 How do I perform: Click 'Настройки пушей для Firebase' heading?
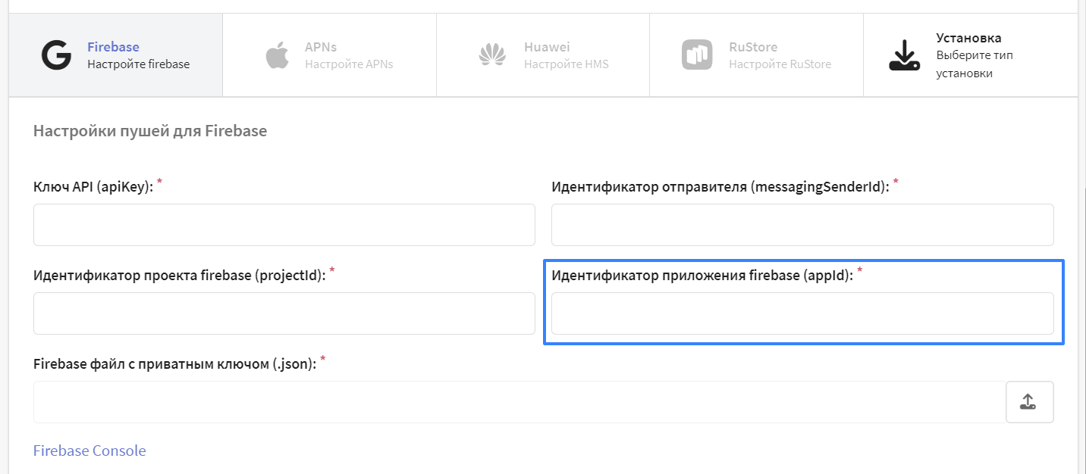pyautogui.click(x=150, y=131)
